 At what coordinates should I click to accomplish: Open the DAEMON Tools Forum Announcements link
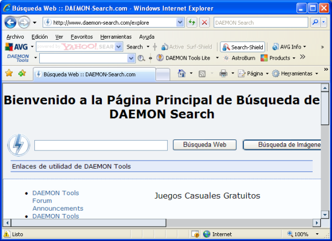click(56, 201)
